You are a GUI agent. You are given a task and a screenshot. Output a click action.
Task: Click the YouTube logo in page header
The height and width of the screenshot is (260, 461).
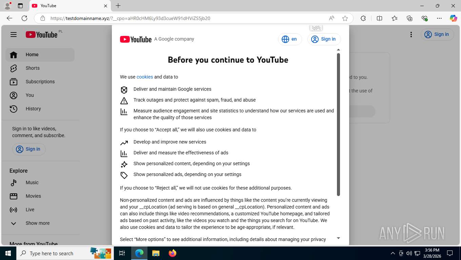[42, 35]
